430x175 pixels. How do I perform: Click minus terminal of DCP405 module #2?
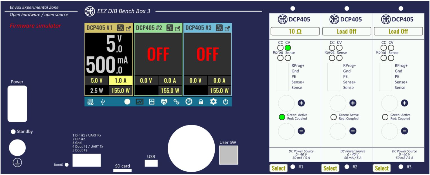coord(338,131)
